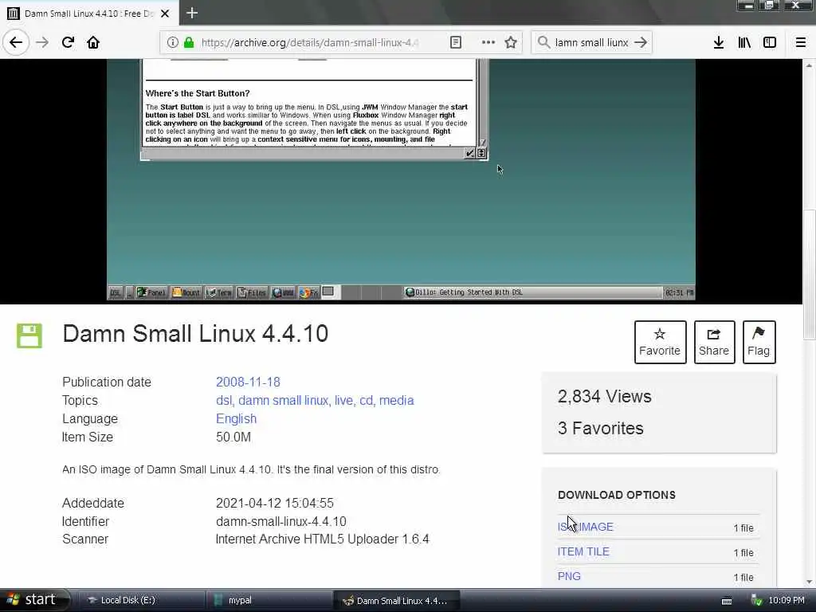Click the page vertical scrollbar thumb

click(x=809, y=274)
